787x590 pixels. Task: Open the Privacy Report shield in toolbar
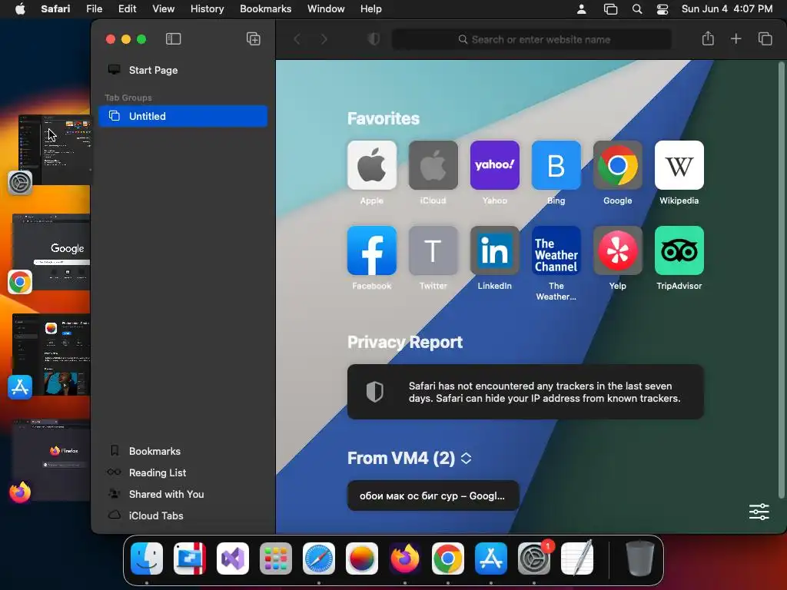(374, 39)
